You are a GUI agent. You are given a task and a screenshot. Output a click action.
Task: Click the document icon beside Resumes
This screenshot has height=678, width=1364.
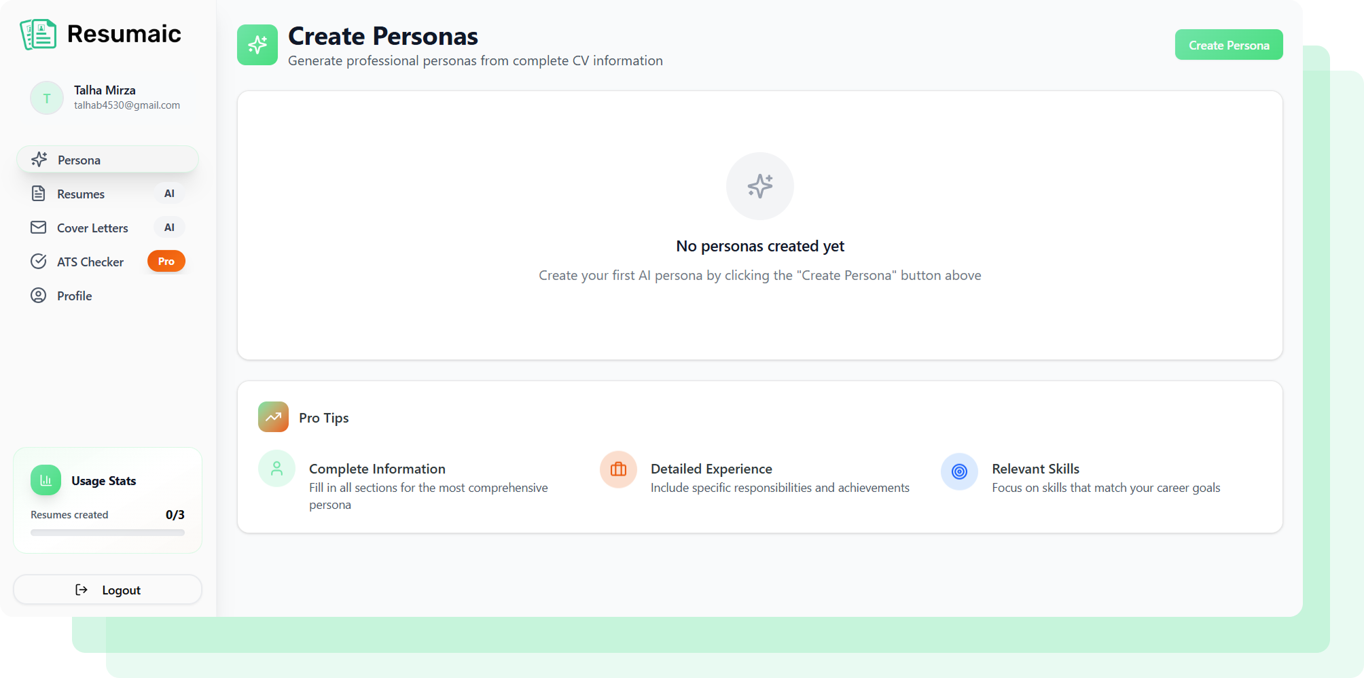[x=39, y=194]
